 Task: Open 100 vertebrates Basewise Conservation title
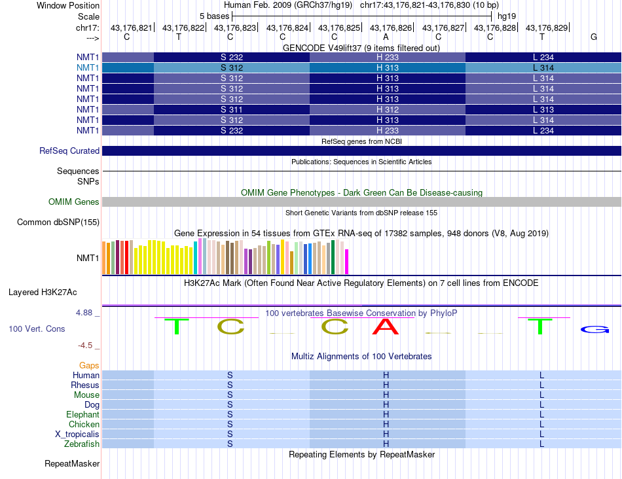[x=361, y=313]
